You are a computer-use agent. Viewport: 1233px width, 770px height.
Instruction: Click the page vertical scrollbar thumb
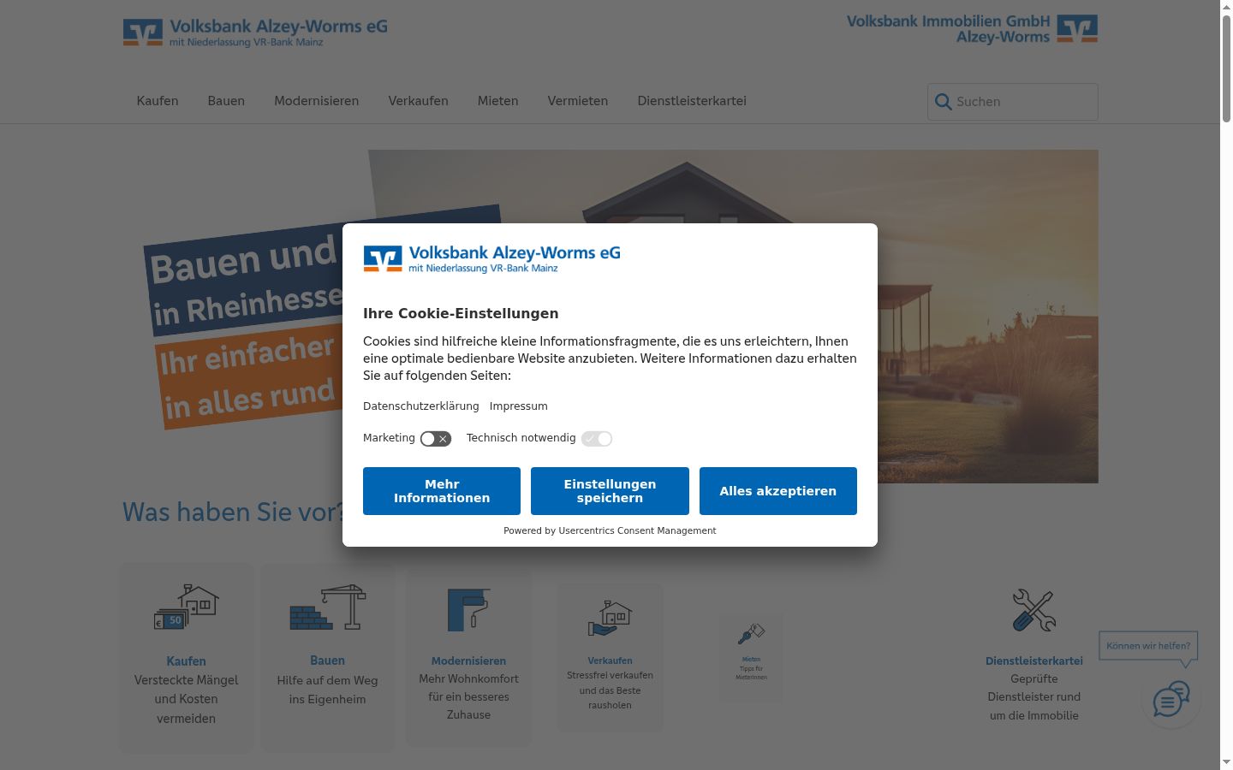pyautogui.click(x=1226, y=70)
